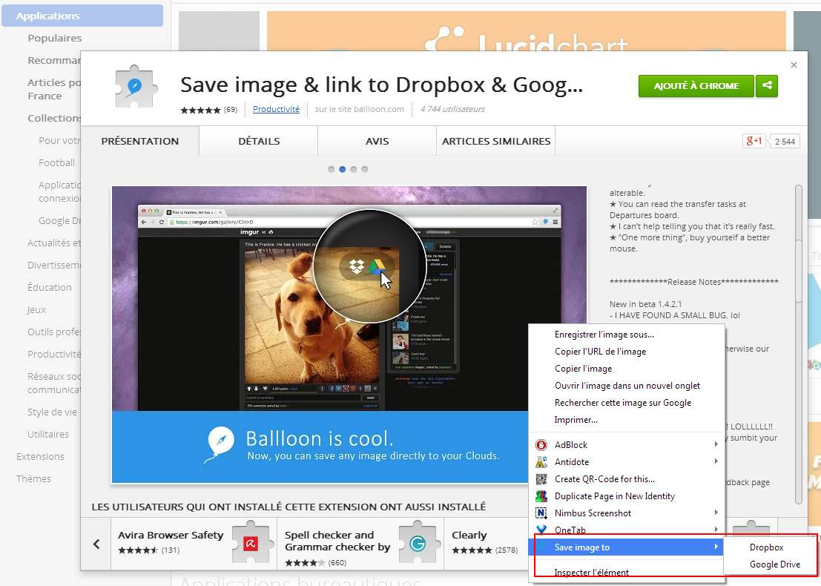This screenshot has width=821, height=586.
Task: Click the Balloon screenshot preview image
Action: coord(349,334)
